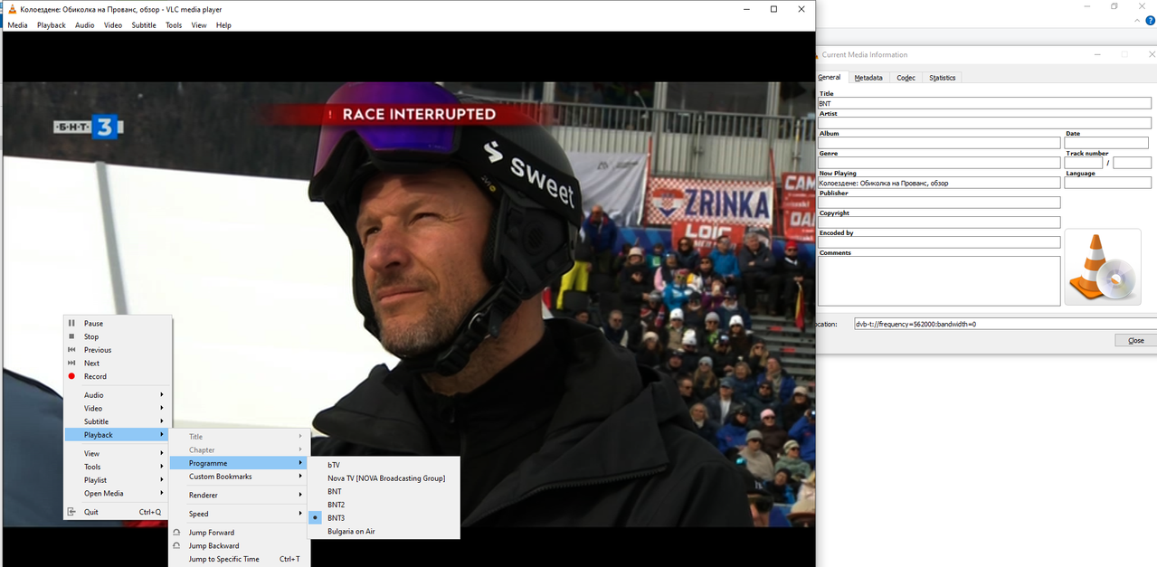Viewport: 1157px width, 567px height.
Task: Open the Help menu in menu bar
Action: [x=223, y=25]
